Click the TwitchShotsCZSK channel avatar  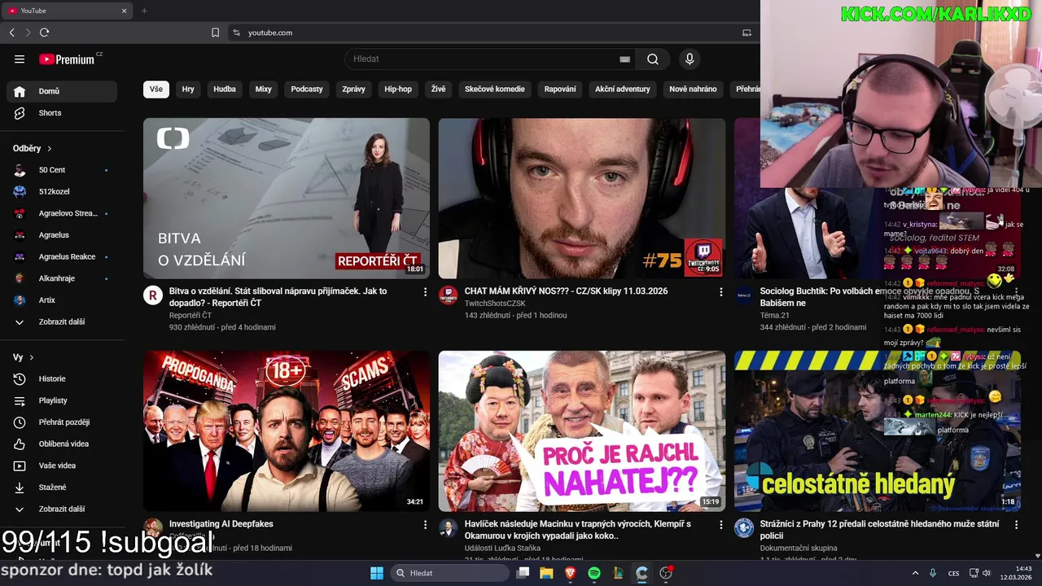(x=449, y=295)
